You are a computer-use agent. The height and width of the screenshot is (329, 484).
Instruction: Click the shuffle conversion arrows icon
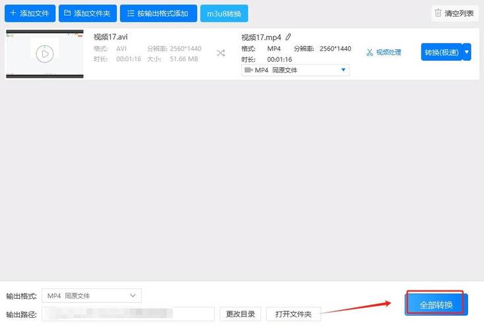click(x=221, y=53)
